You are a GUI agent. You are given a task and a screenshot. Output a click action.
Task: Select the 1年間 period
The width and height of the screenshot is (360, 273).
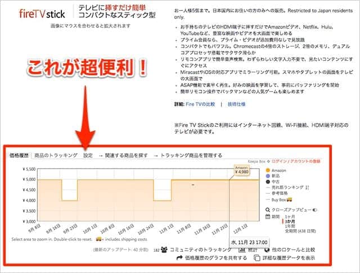290,226
